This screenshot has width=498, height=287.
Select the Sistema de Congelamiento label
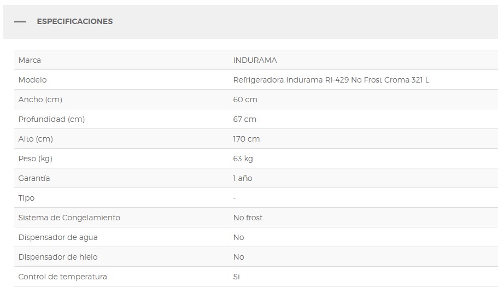click(69, 218)
